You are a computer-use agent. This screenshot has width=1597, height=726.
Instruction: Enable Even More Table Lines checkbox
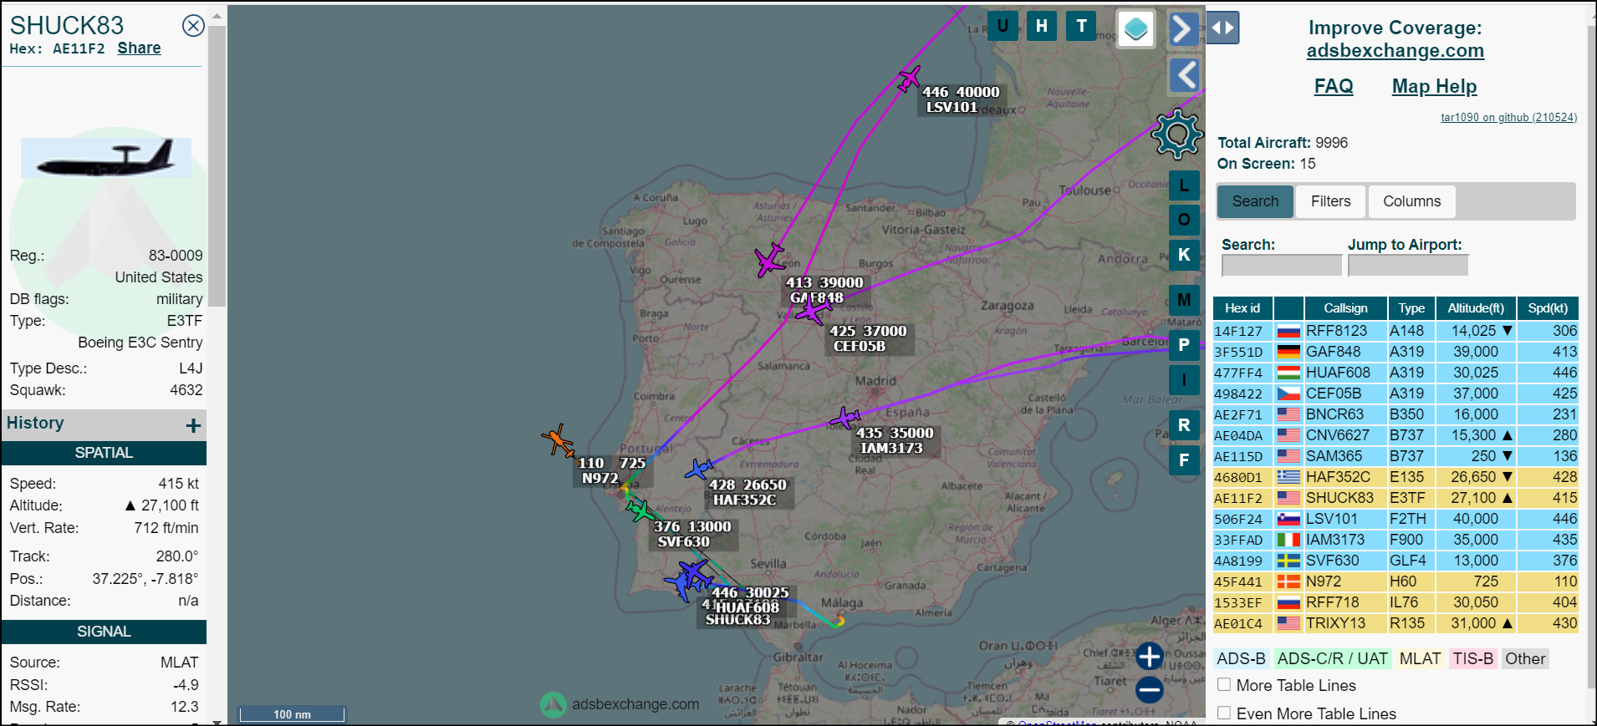point(1224,713)
